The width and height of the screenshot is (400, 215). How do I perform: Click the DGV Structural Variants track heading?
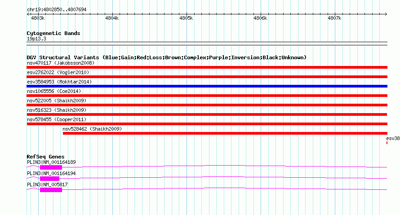tap(166, 57)
